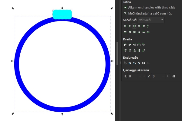Randomize object positions under Endurraða
182x121 pixels.
(143, 63)
